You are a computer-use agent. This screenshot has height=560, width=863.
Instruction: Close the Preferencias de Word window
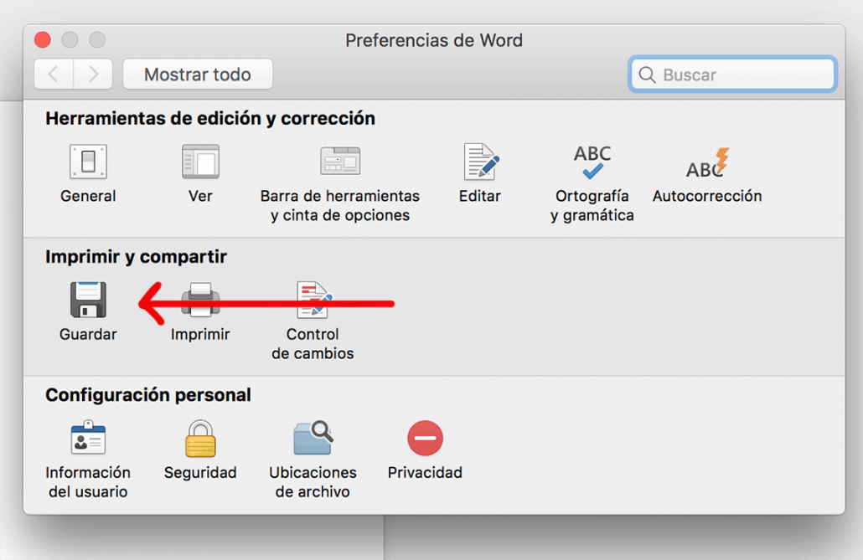point(43,39)
